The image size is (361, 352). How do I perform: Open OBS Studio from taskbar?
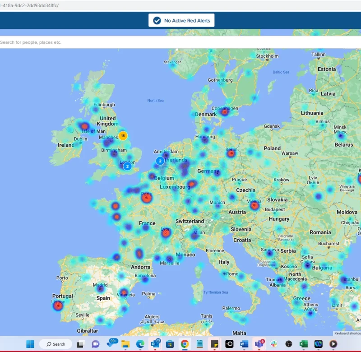(289, 344)
